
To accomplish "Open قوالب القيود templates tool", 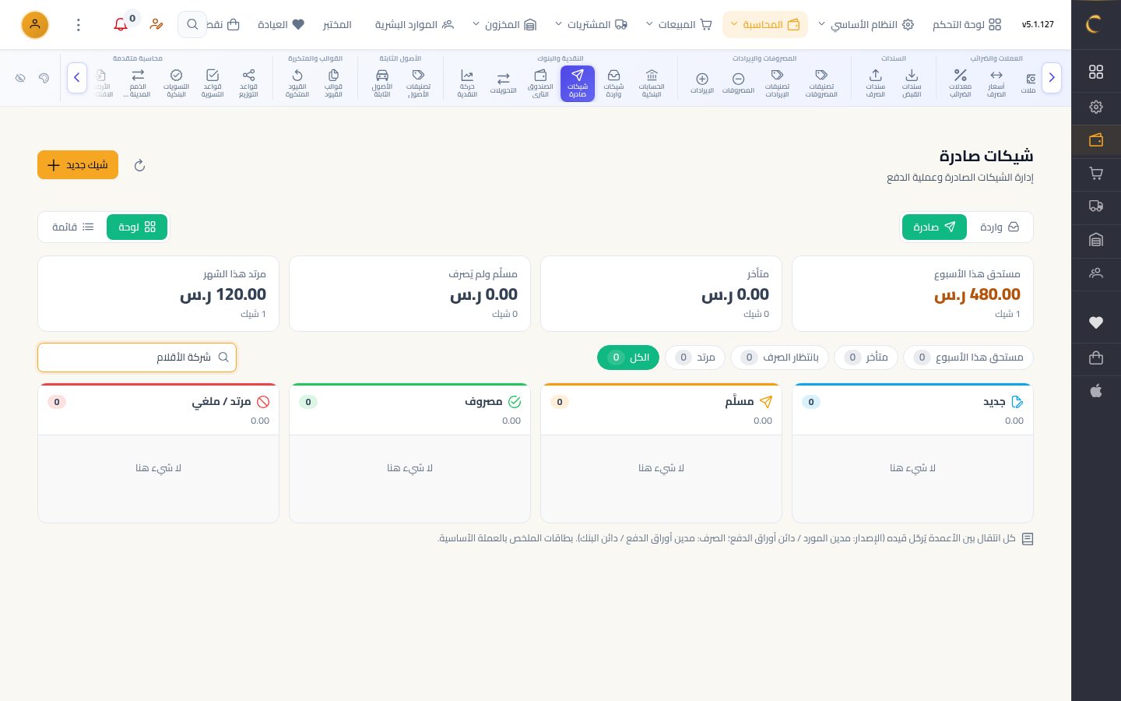I will 333,83.
